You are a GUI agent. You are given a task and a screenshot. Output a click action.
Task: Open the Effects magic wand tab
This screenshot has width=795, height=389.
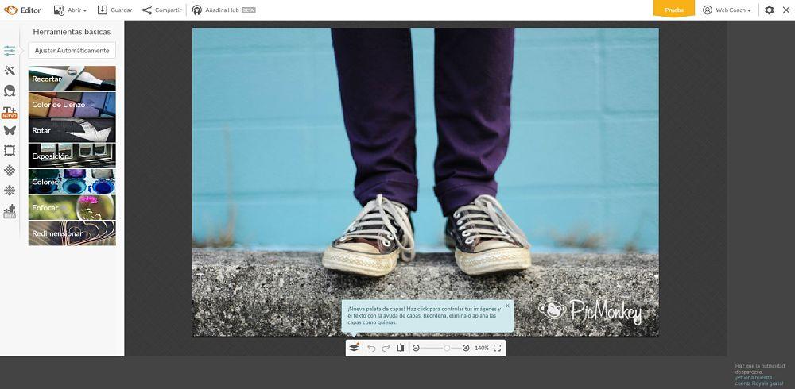tap(10, 71)
